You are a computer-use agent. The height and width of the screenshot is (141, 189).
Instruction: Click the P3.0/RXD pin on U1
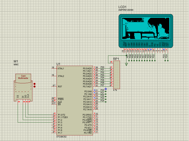87,115
